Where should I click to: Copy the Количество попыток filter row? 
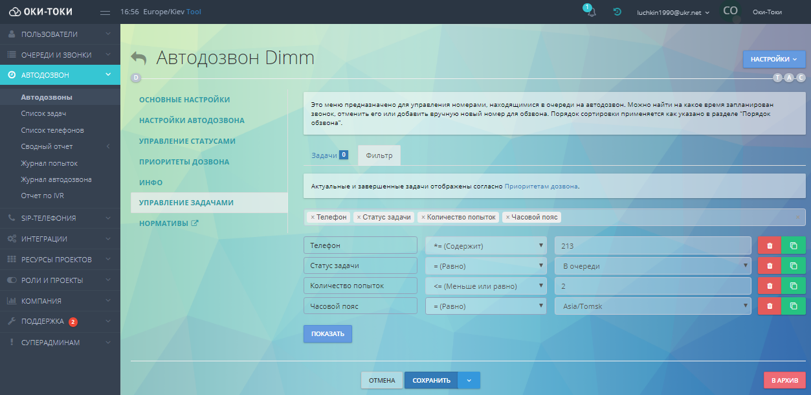point(794,286)
